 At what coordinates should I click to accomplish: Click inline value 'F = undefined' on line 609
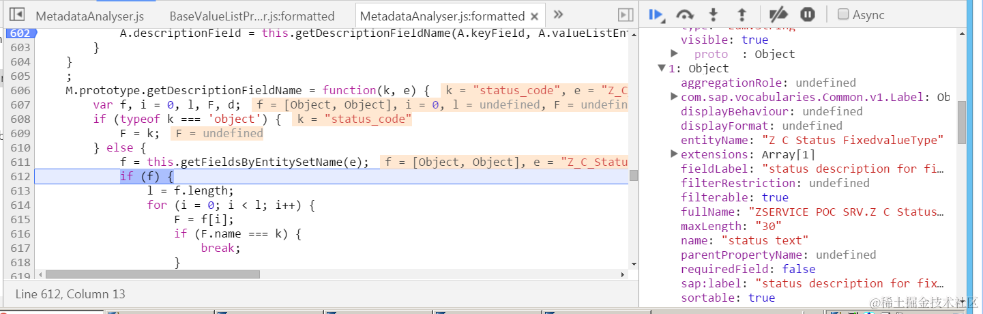coord(217,134)
